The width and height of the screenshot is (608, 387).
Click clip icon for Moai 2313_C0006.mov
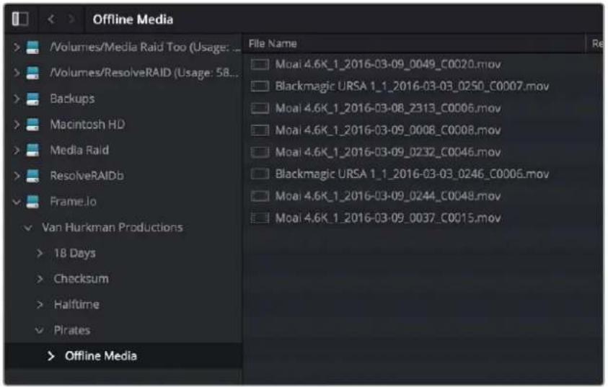(260, 108)
